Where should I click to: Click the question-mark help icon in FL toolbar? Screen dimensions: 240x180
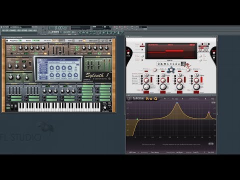pos(122,32)
